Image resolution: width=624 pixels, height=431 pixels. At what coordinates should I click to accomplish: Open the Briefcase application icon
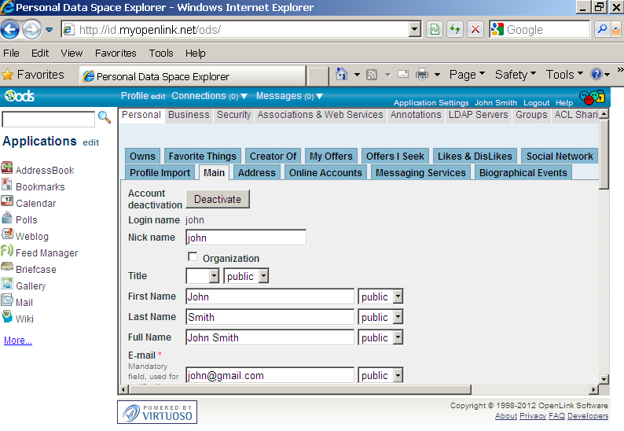(7, 268)
